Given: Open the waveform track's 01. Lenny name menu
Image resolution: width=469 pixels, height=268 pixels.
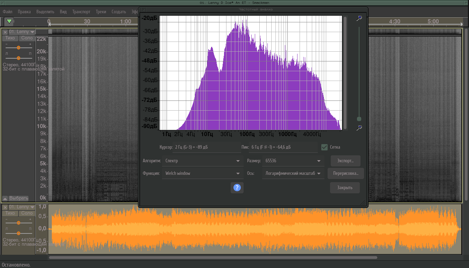Looking at the screenshot, I should (22, 207).
